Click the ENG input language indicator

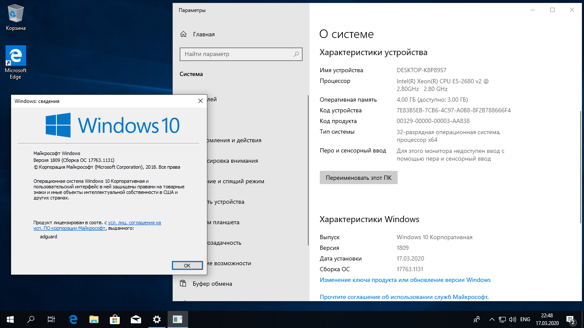pyautogui.click(x=525, y=319)
